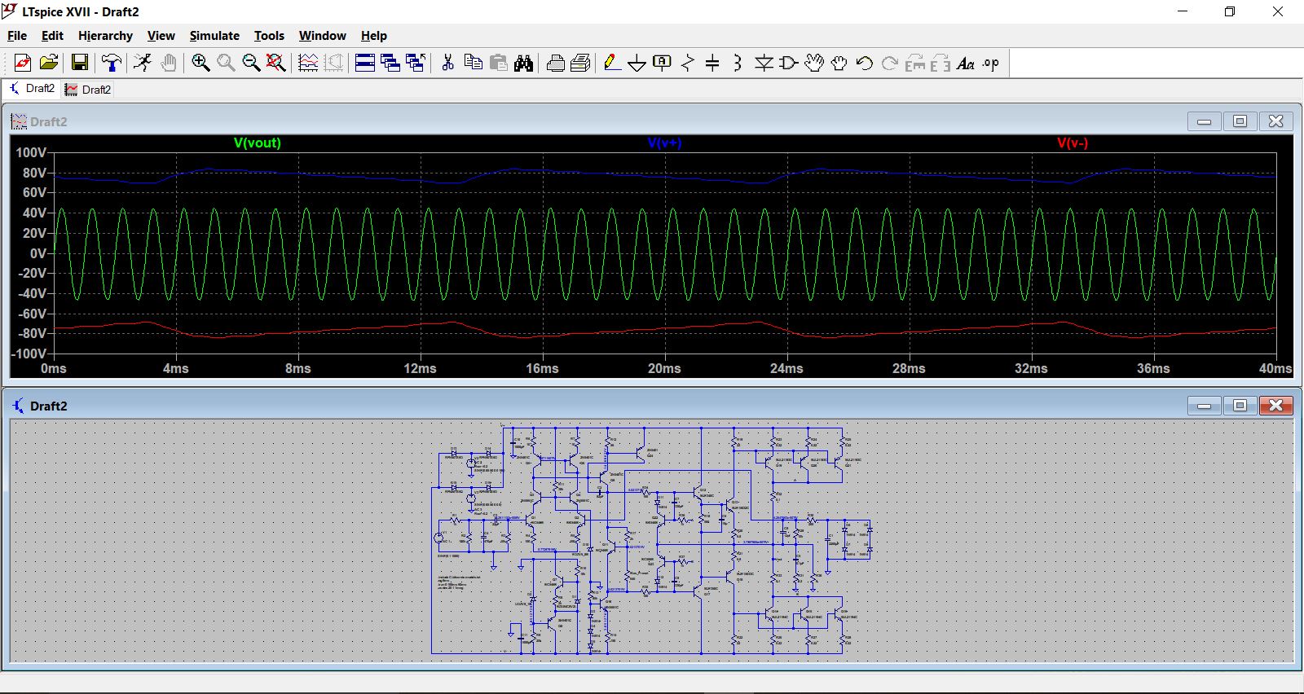Click the Redo arrow icon

[890, 63]
